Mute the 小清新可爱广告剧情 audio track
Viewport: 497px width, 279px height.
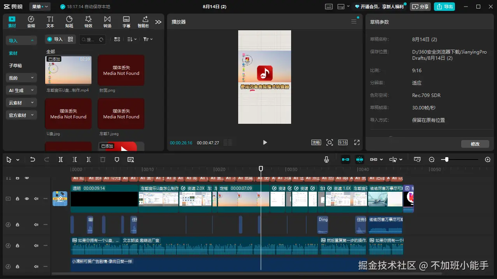coord(36,267)
